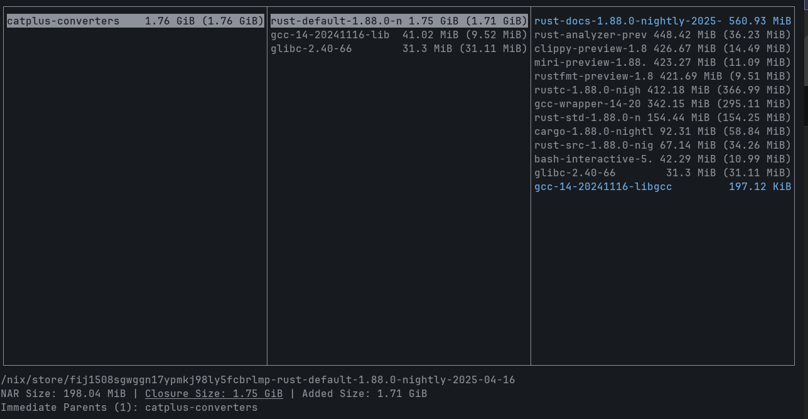Select bash-interactive-5. 42.29 MiB row
808x419 pixels.
click(x=662, y=159)
